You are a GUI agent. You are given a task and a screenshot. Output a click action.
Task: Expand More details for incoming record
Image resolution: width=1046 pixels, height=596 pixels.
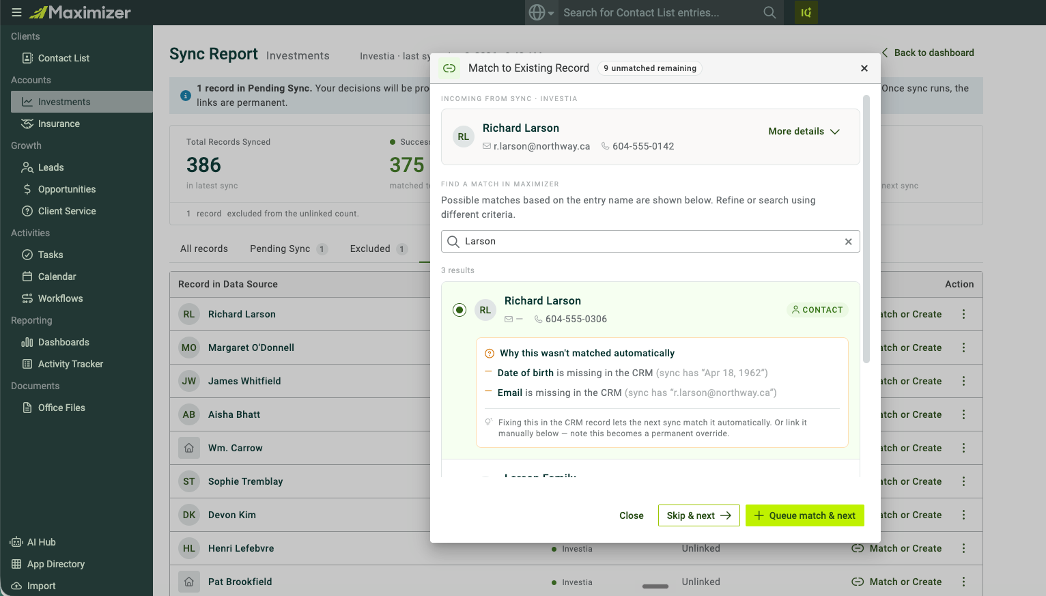804,131
